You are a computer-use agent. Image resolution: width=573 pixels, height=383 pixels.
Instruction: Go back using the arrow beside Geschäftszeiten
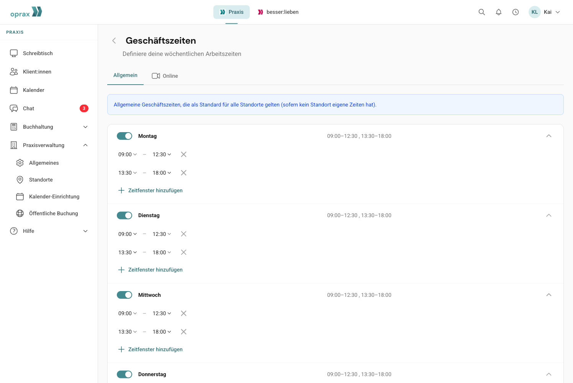(114, 41)
